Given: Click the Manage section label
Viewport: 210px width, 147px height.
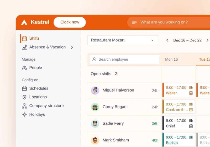Looking at the screenshot, I should pos(29,59).
